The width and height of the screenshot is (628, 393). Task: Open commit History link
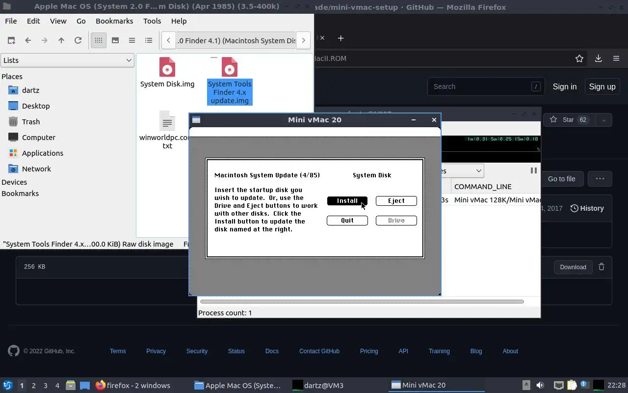click(587, 208)
